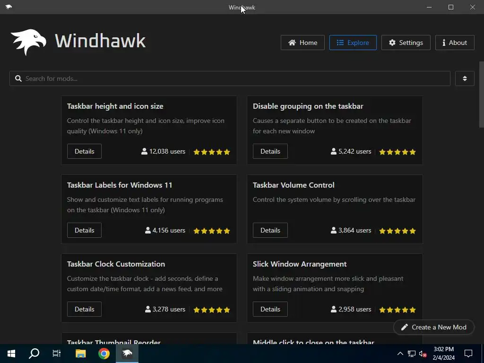
Task: Open the sort order dropdown
Action: click(x=465, y=78)
